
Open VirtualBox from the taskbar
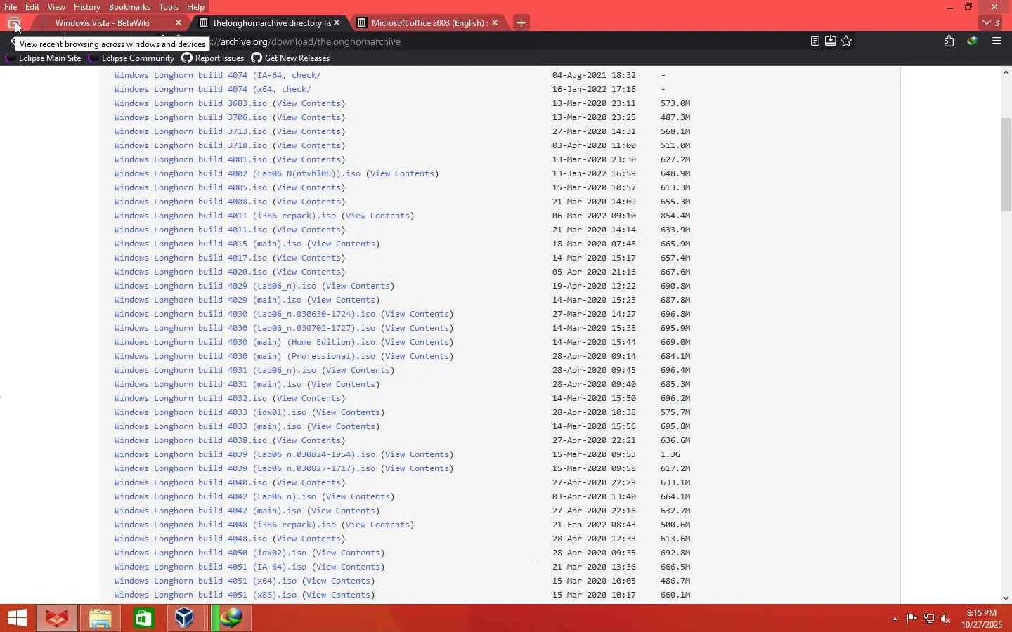click(x=185, y=618)
